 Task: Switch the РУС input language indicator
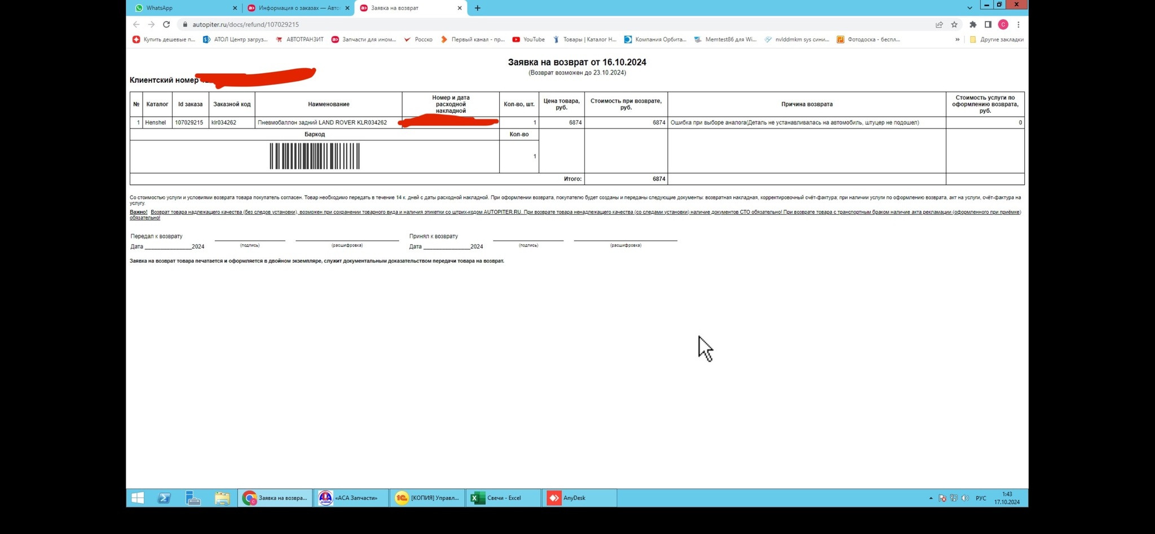981,498
